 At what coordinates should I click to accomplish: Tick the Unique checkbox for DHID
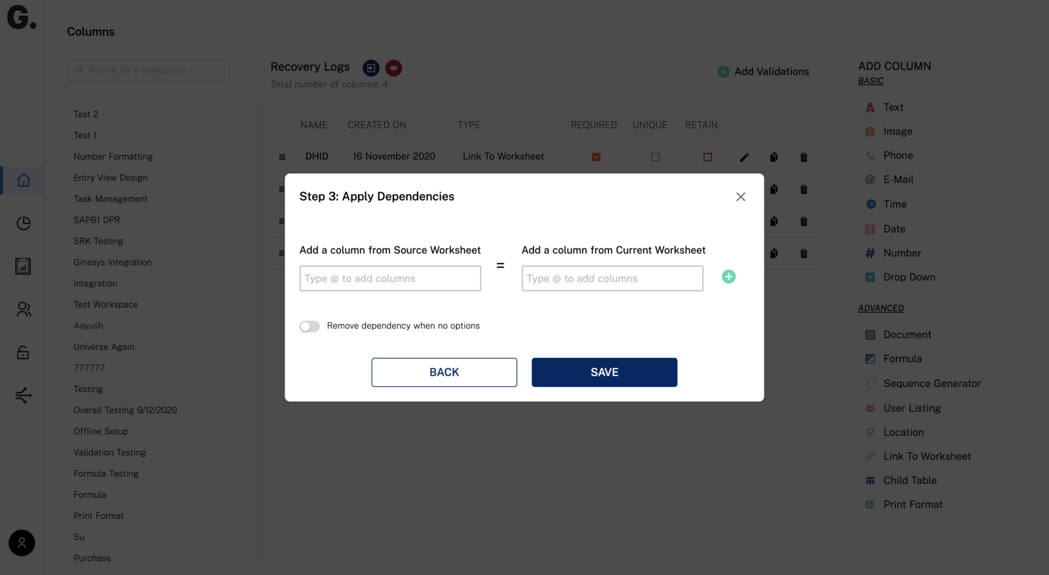[x=655, y=157]
